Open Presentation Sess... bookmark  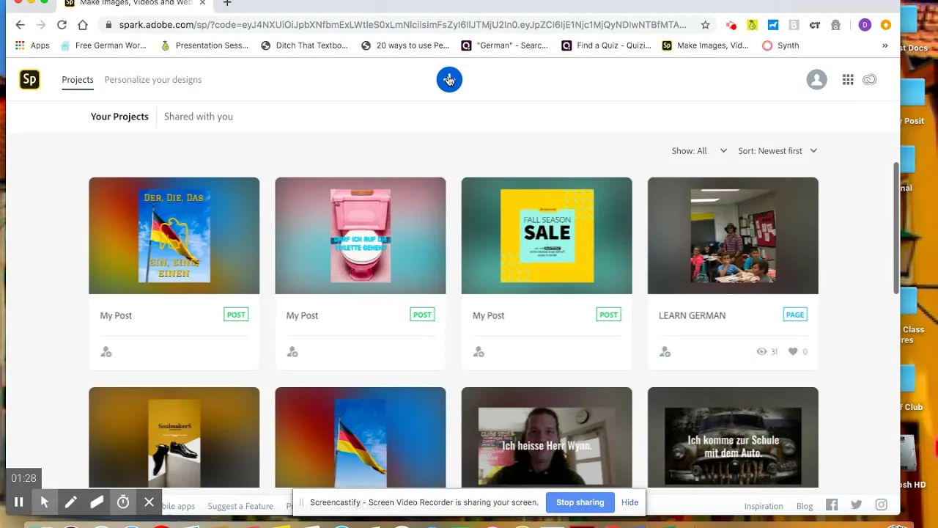(204, 45)
